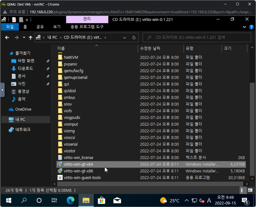Open Cortana from the taskbar

[39, 200]
